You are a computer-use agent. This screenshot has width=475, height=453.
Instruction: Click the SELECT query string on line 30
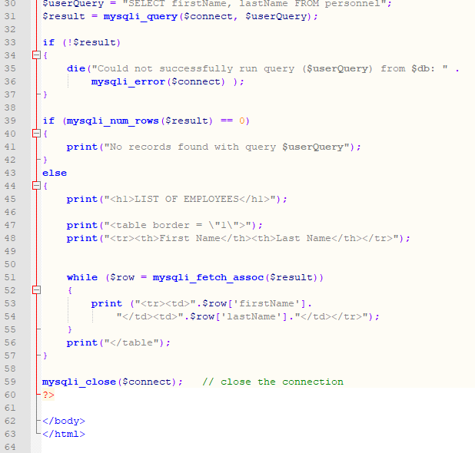[254, 4]
